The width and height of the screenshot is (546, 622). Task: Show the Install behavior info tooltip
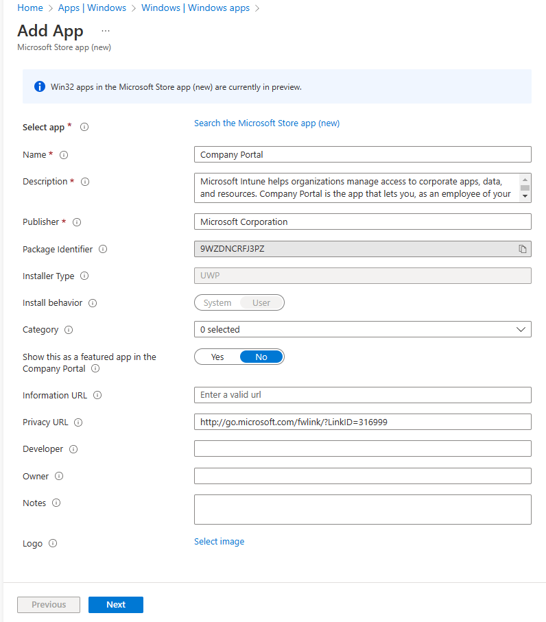coord(93,303)
